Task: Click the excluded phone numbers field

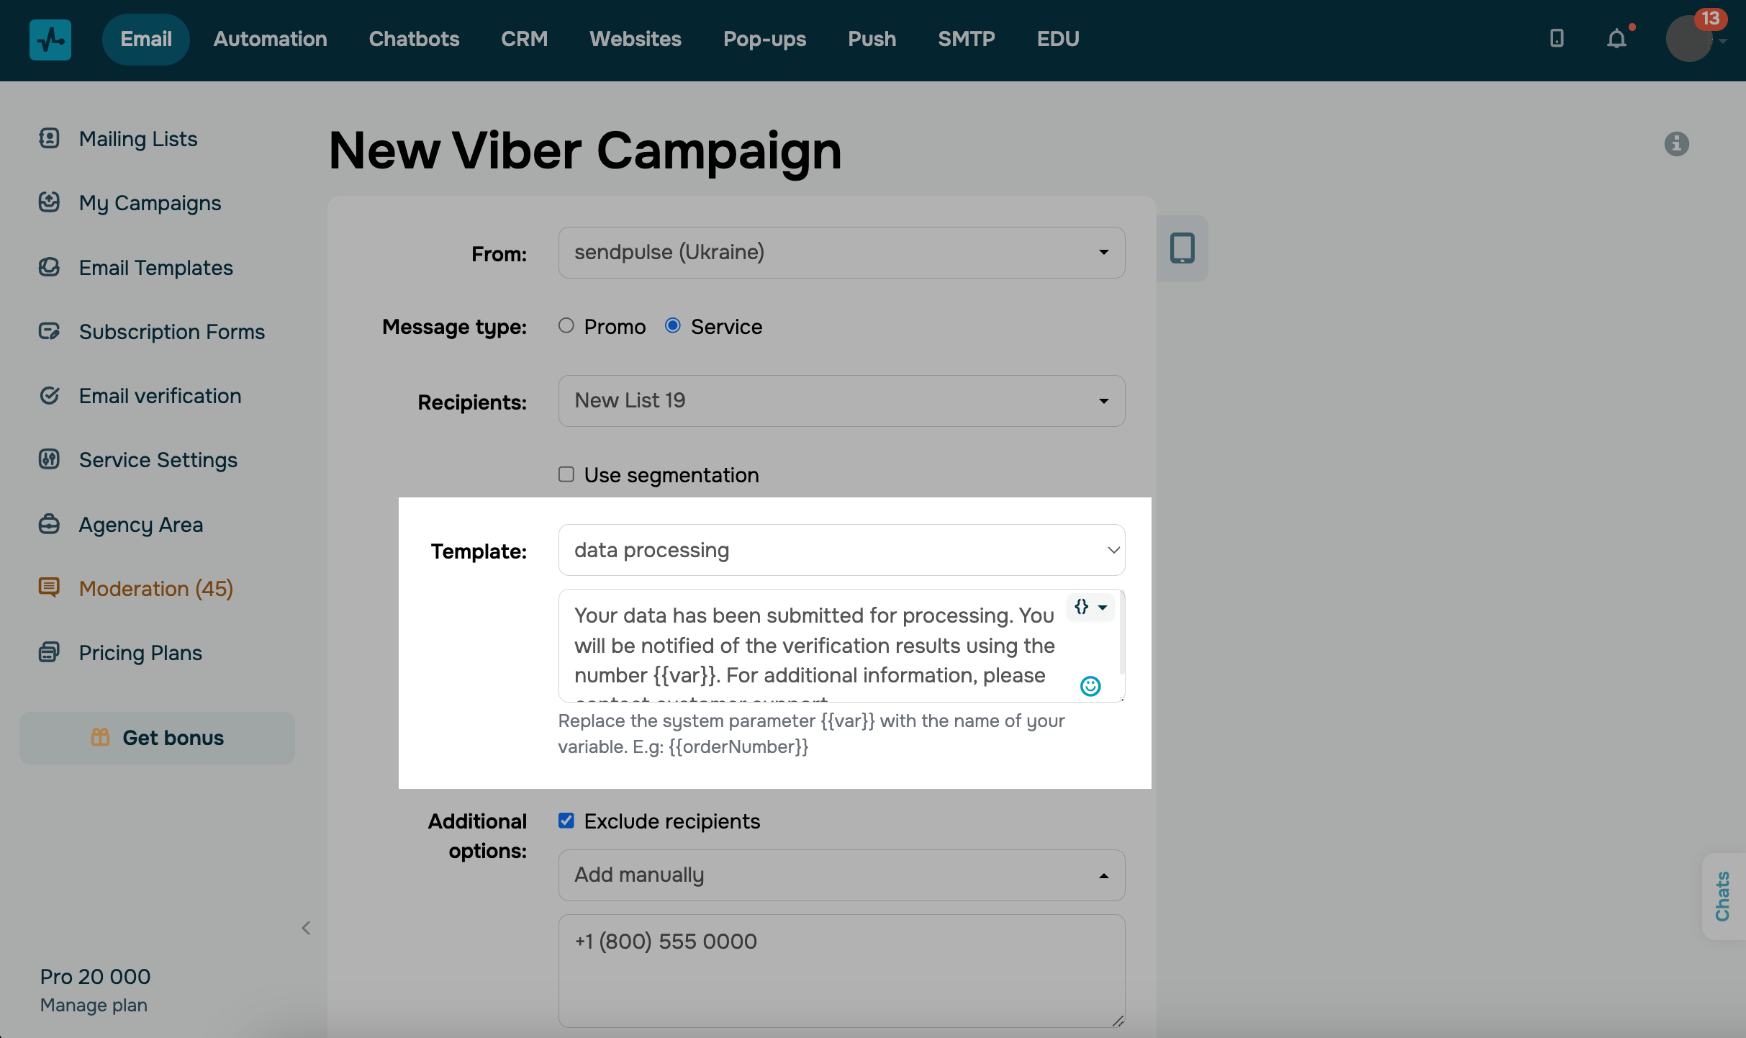Action: click(x=841, y=970)
